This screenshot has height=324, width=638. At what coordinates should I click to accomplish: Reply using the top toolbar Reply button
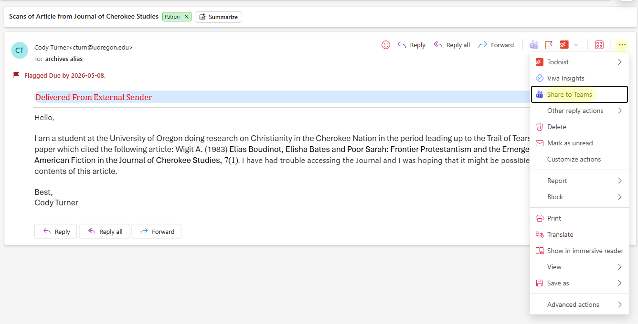click(411, 45)
